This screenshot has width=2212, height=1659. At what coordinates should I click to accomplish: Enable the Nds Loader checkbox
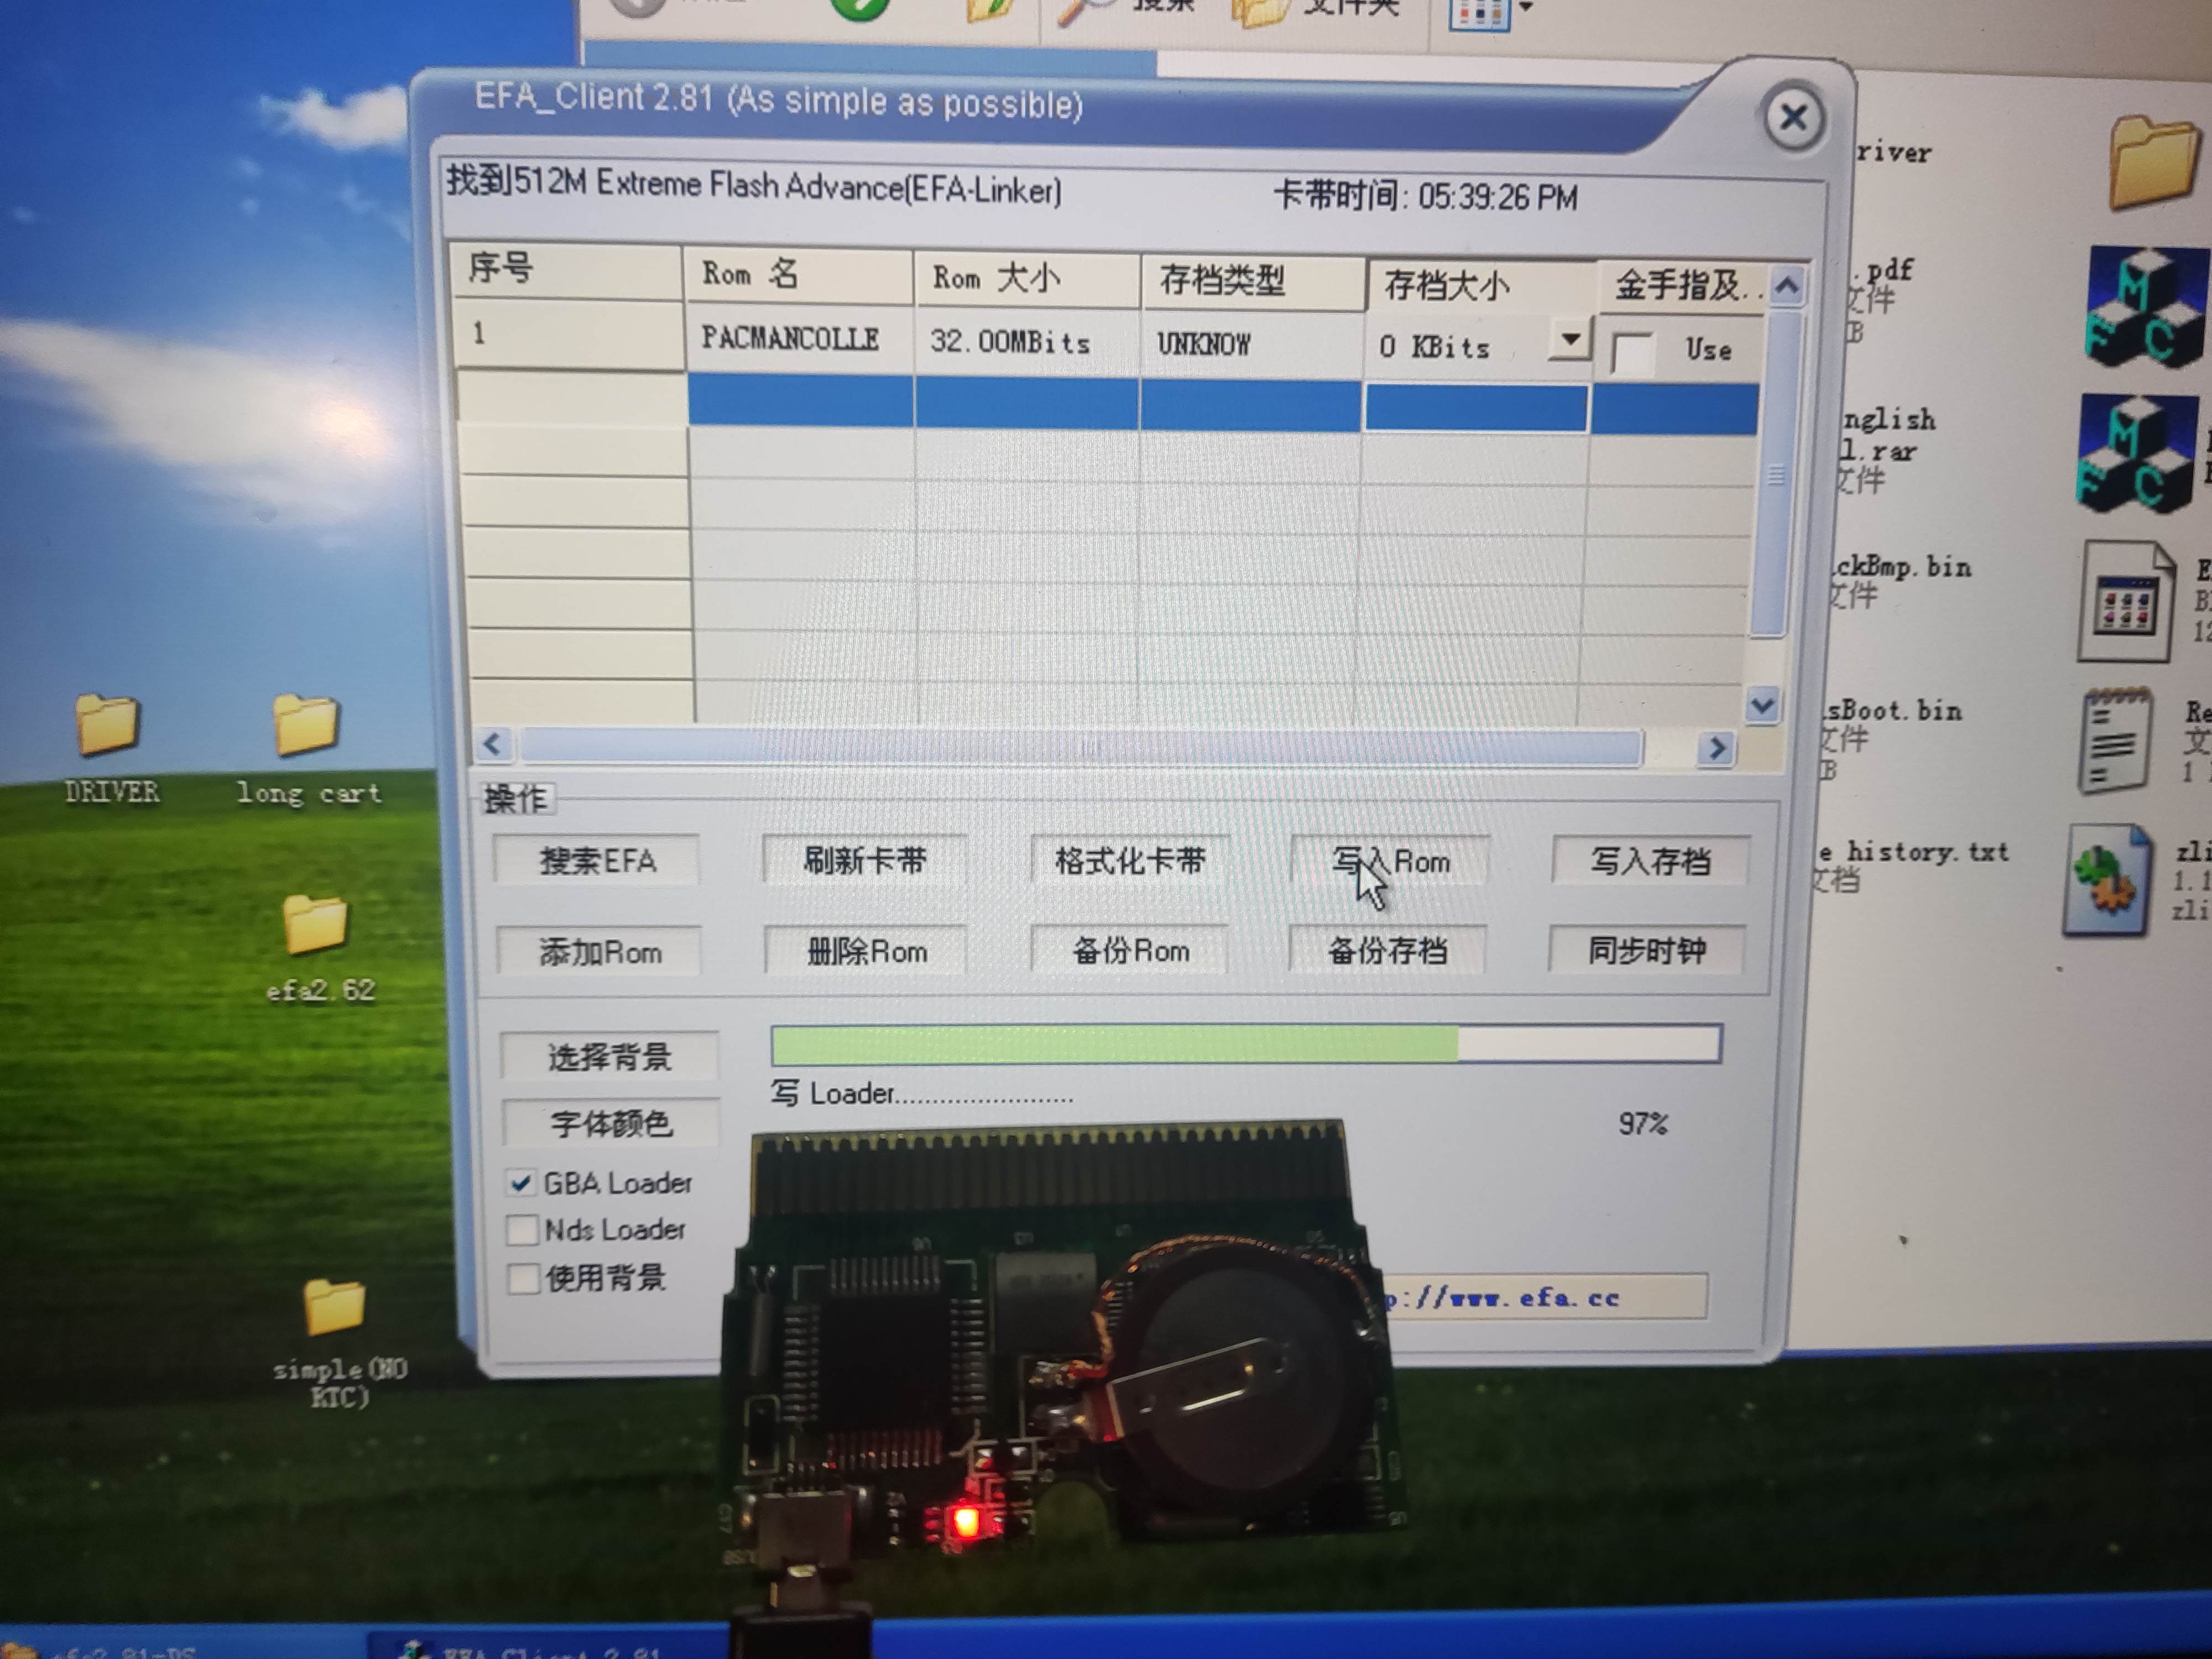[x=521, y=1230]
